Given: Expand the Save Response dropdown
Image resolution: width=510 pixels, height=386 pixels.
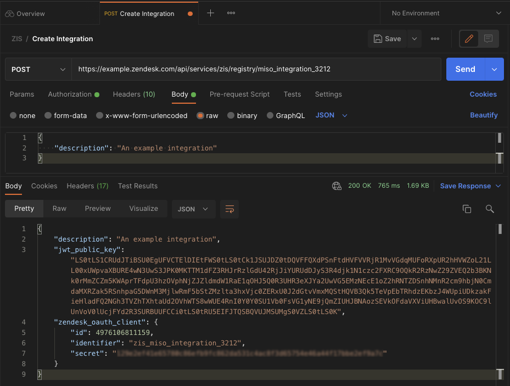Looking at the screenshot, I should (498, 186).
